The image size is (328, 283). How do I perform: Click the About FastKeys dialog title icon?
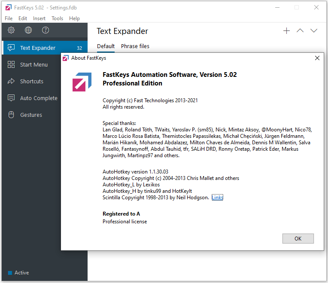66,58
